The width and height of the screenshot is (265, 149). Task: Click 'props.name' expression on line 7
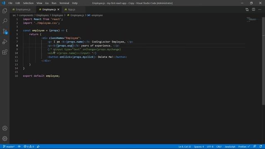tap(75, 42)
